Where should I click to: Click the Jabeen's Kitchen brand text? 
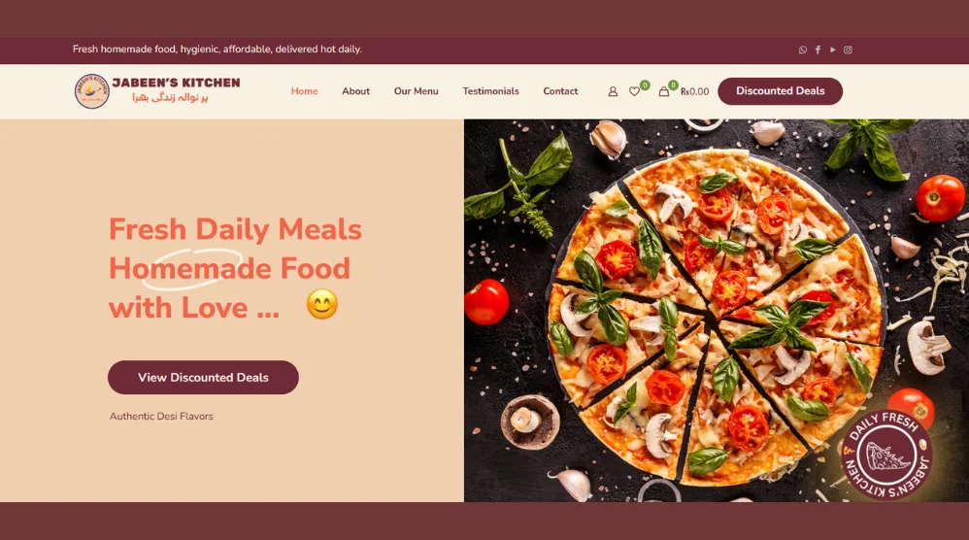point(176,83)
